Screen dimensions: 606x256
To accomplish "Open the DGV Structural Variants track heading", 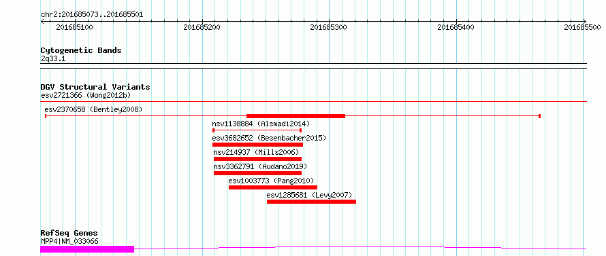I will point(95,87).
